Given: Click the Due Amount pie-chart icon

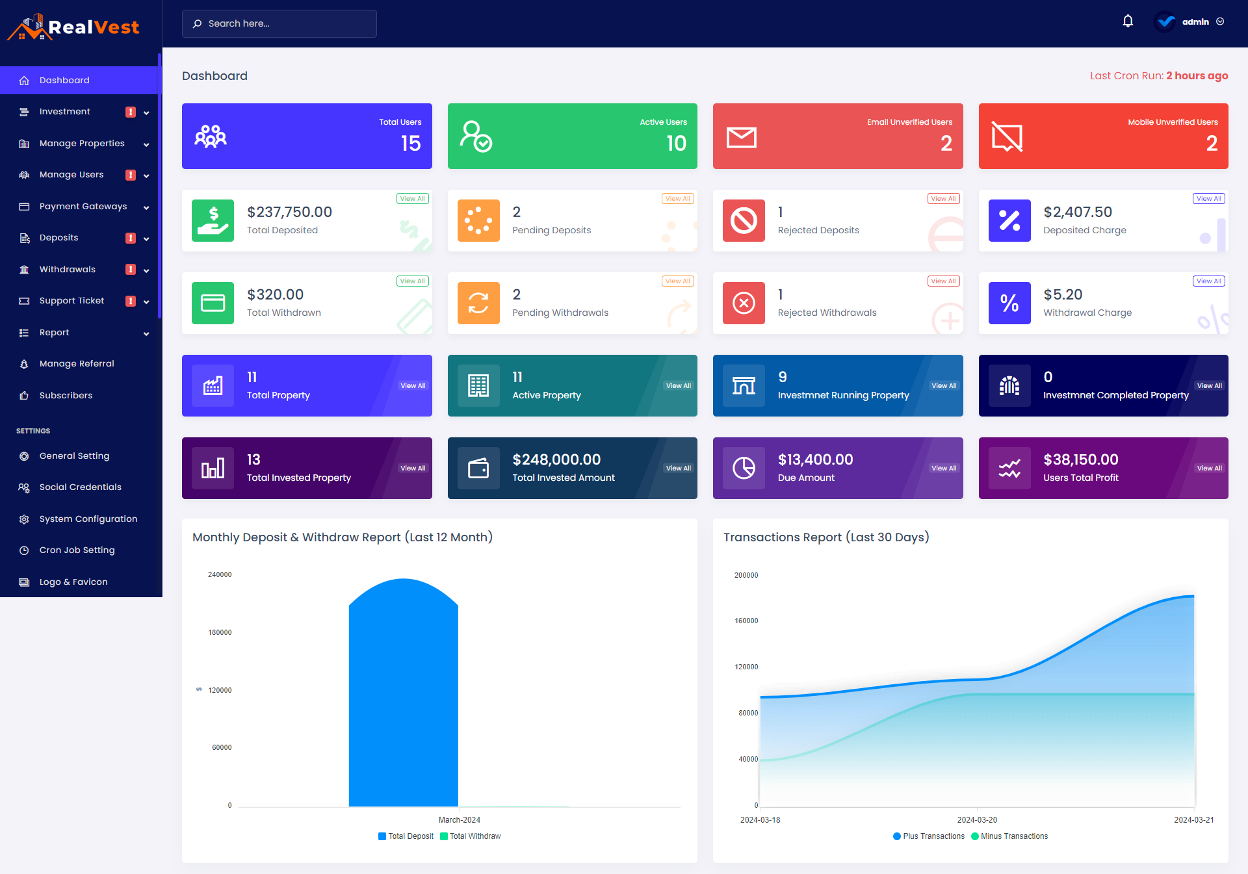Looking at the screenshot, I should [x=744, y=468].
